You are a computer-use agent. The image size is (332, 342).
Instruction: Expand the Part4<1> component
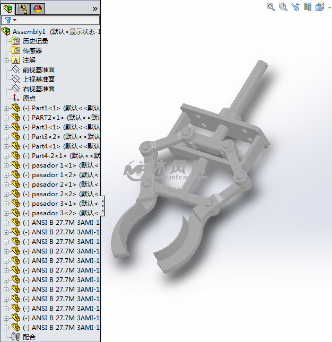point(6,146)
